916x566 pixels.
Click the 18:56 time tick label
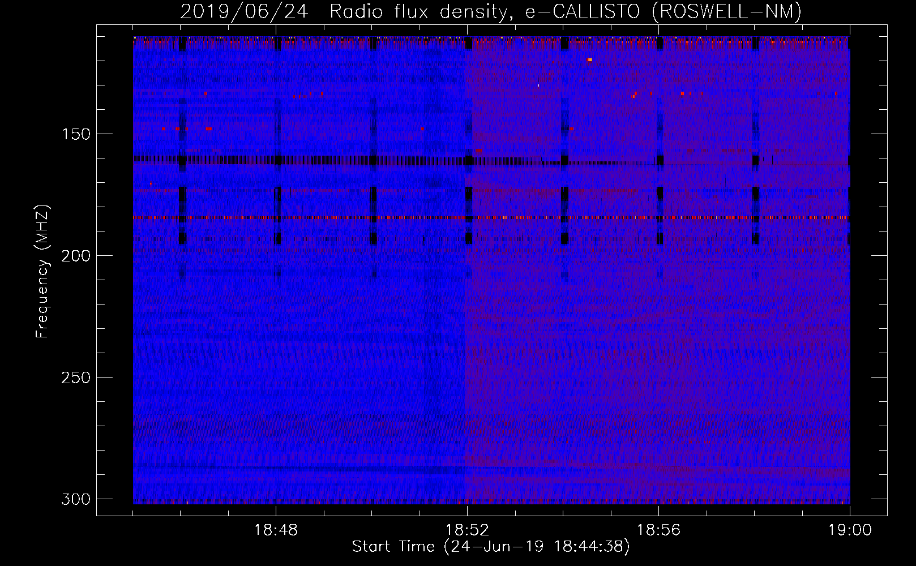[658, 530]
